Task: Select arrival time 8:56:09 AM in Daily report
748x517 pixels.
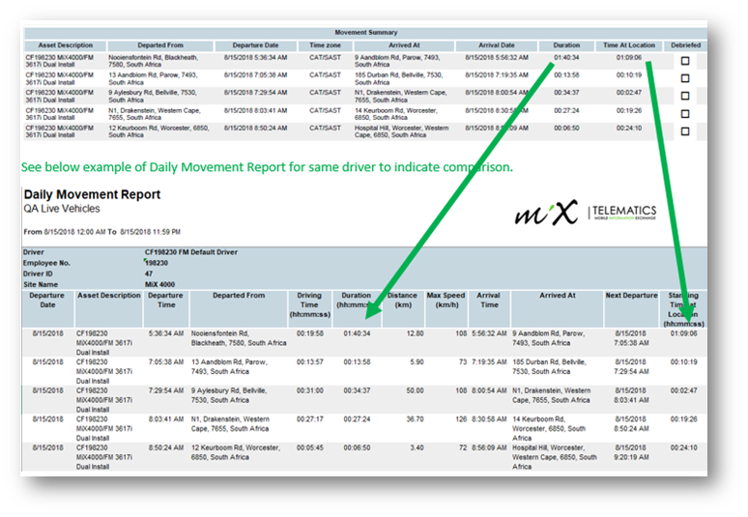Action: click(x=489, y=447)
